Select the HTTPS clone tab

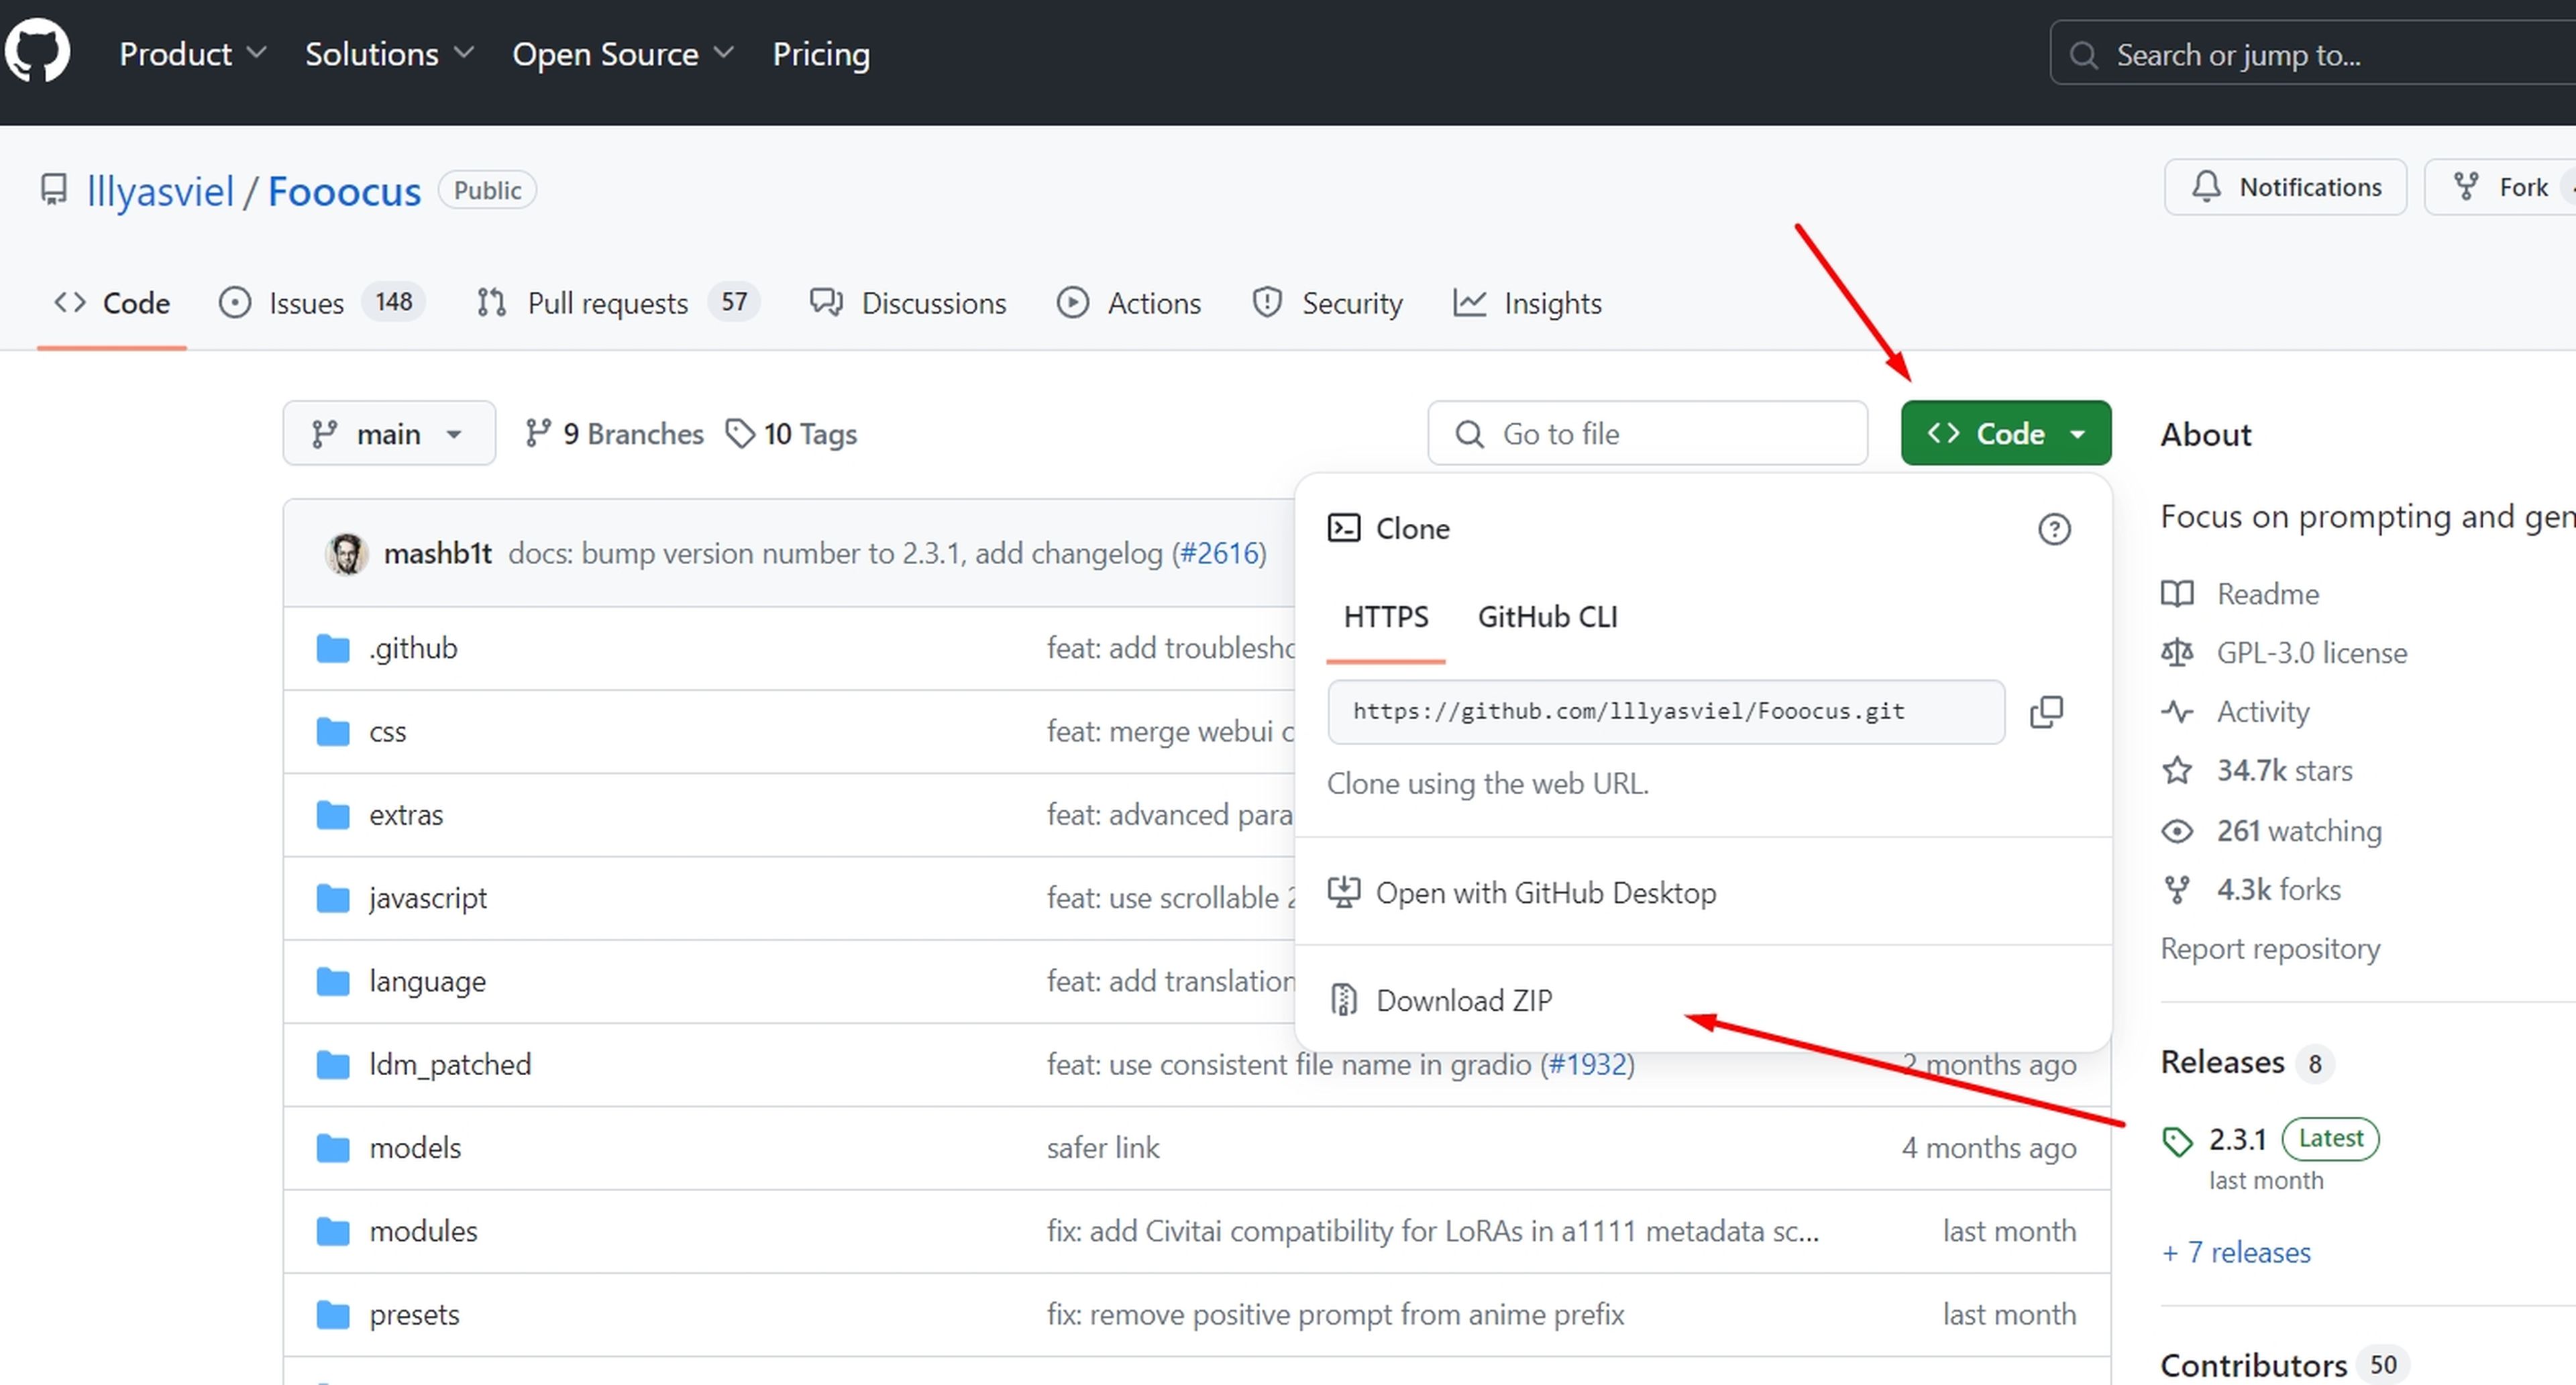pyautogui.click(x=1386, y=617)
